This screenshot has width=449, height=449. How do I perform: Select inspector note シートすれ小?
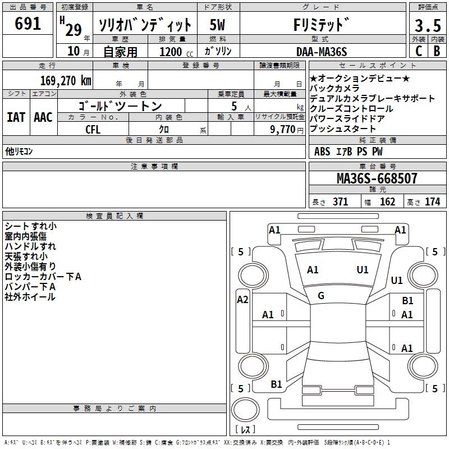pos(31,226)
